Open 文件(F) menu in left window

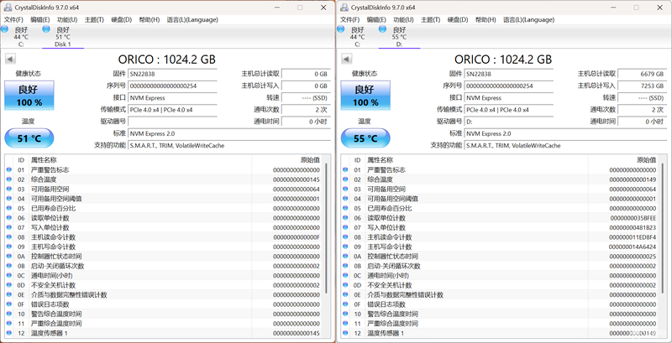point(13,19)
